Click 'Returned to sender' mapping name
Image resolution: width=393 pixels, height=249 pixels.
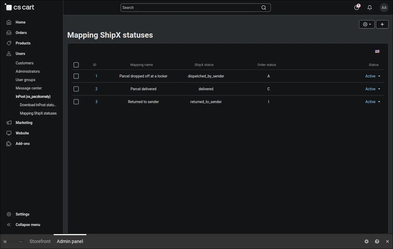click(143, 102)
